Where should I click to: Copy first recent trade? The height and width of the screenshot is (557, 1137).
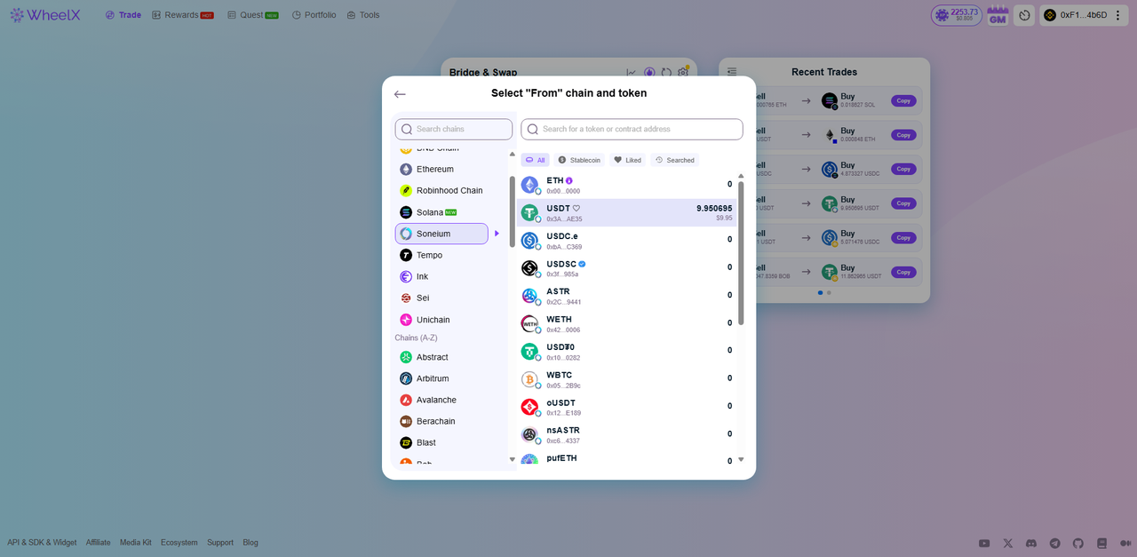(903, 100)
